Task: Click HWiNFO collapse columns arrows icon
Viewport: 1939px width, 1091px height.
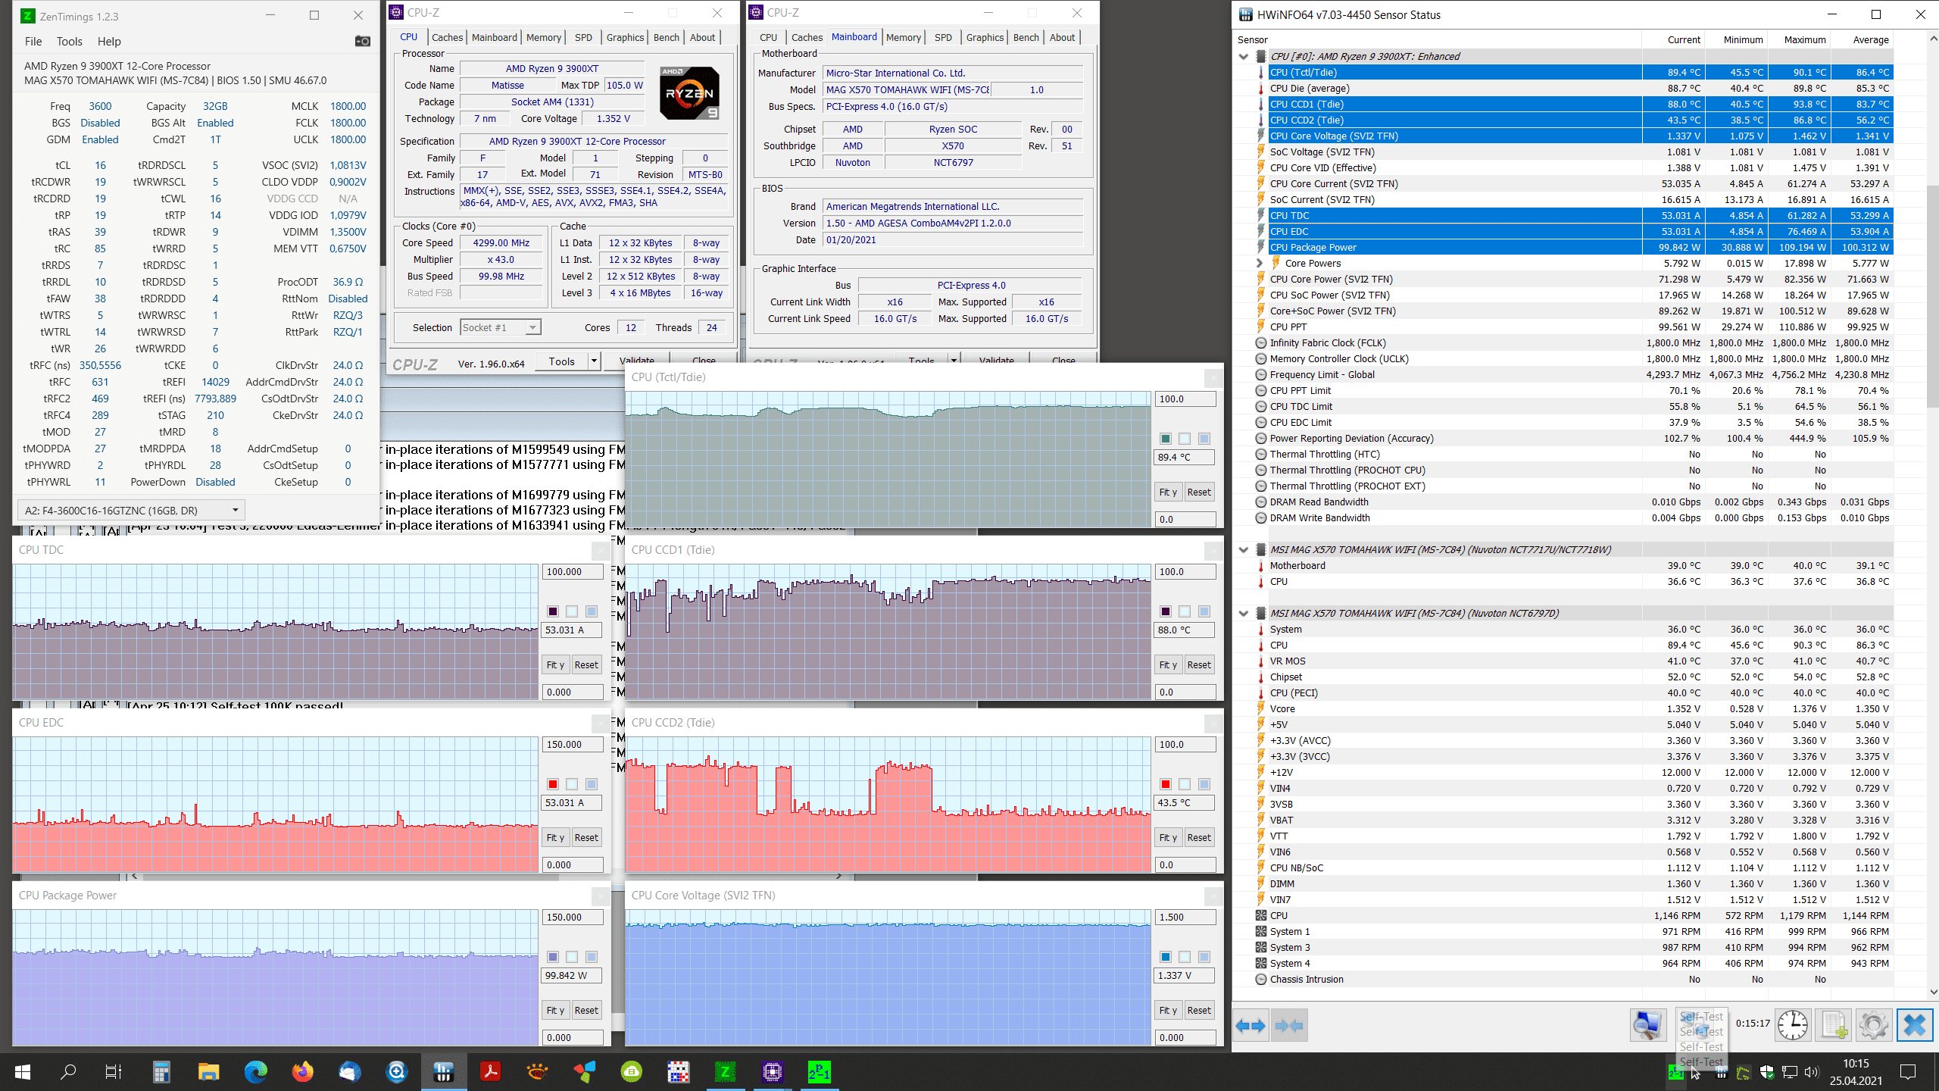Action: (1289, 1026)
